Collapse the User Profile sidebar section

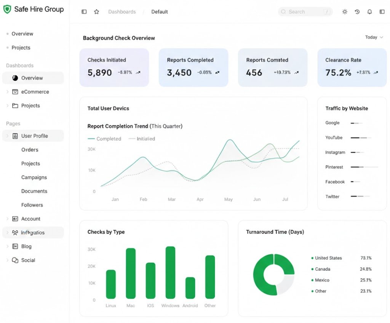pyautogui.click(x=7, y=136)
